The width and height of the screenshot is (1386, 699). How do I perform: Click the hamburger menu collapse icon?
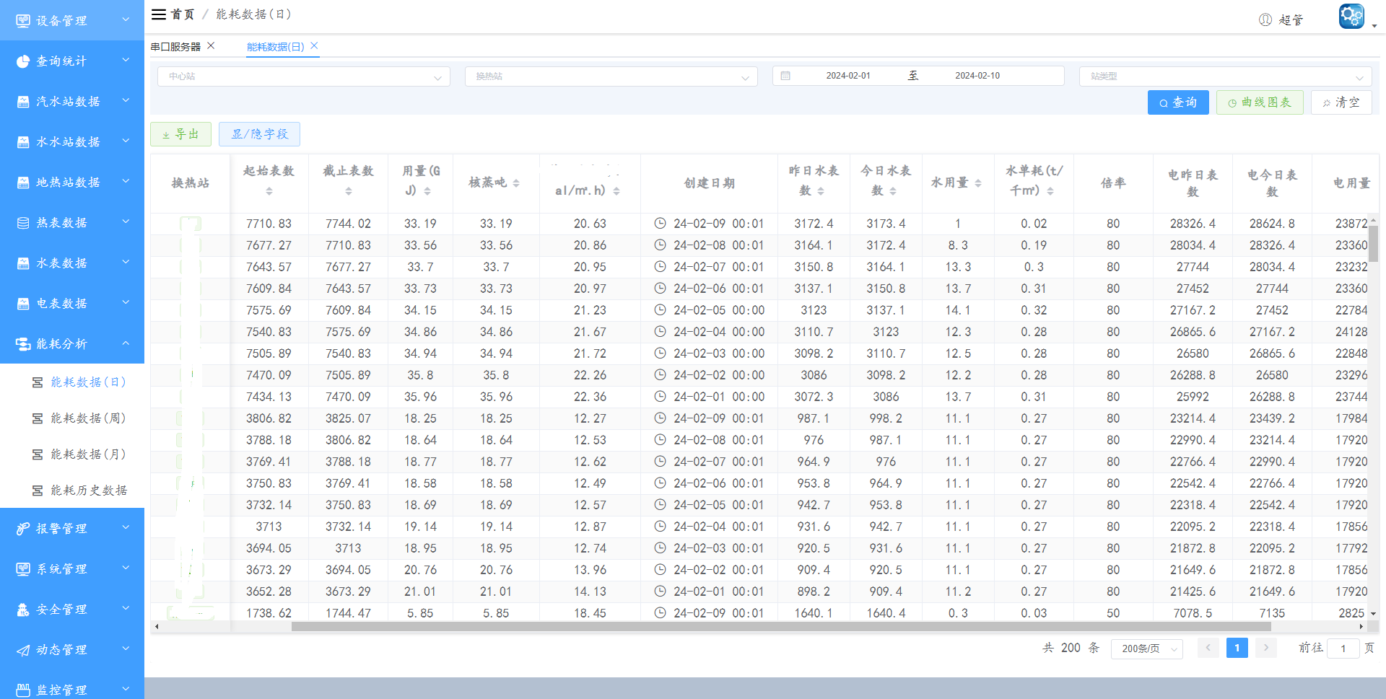[x=158, y=14]
